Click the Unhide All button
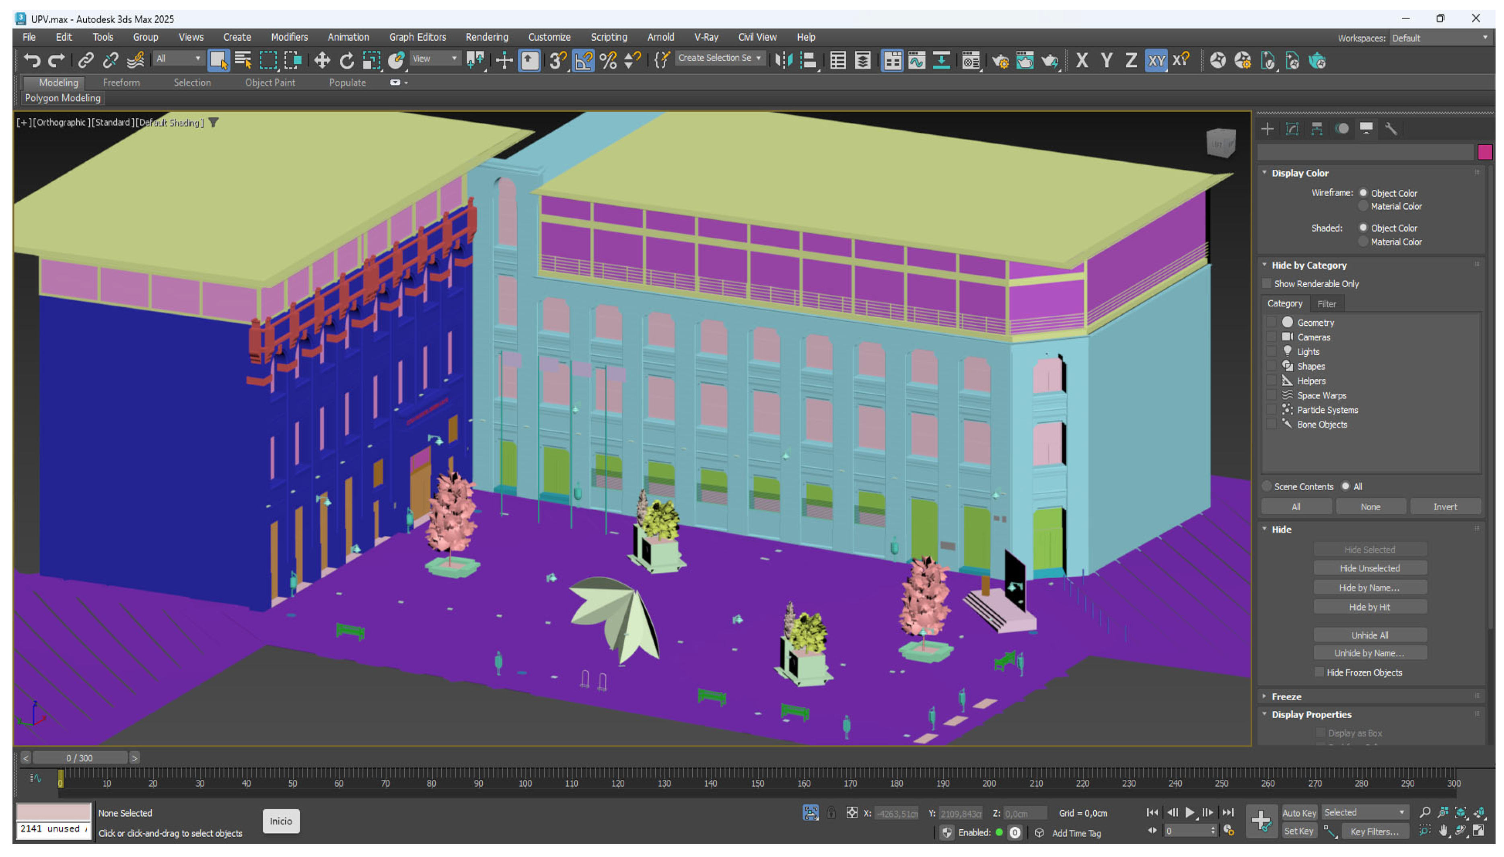This screenshot has height=857, width=1504. 1369,635
